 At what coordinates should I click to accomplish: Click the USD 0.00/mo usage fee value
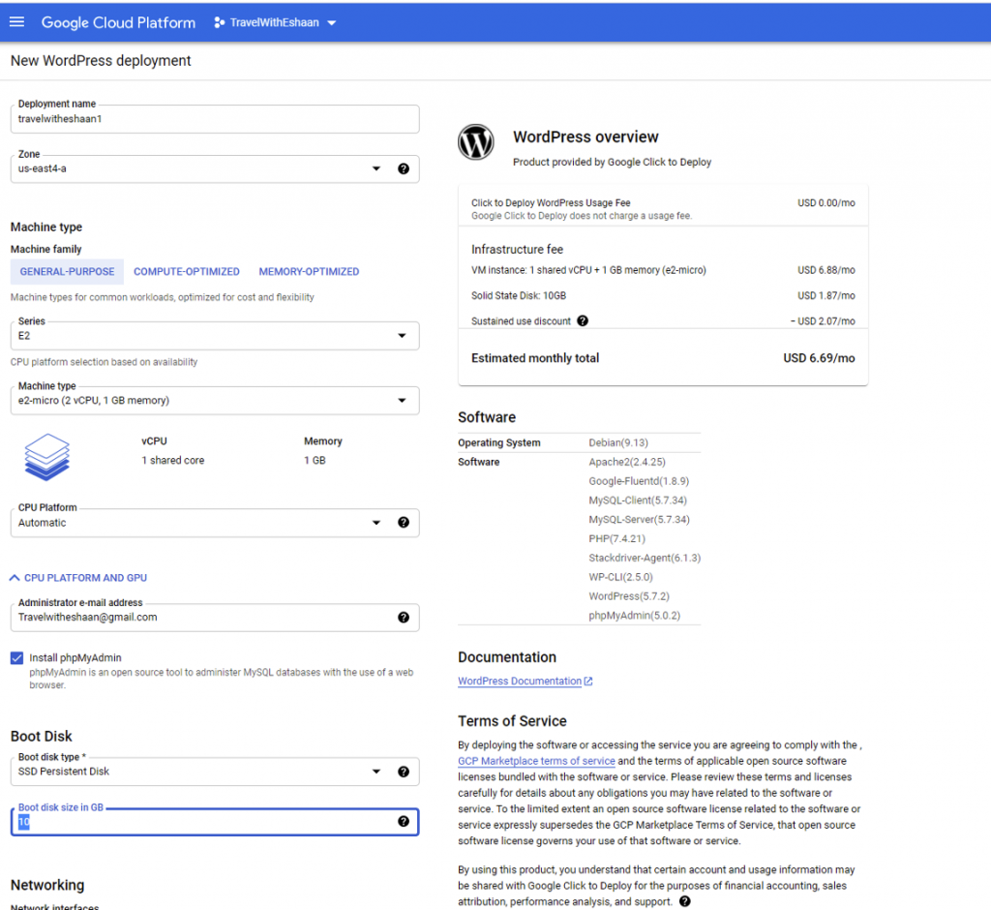[826, 203]
